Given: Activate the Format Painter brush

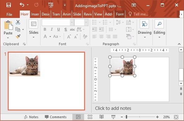Looking at the screenshot, I should [18, 37].
